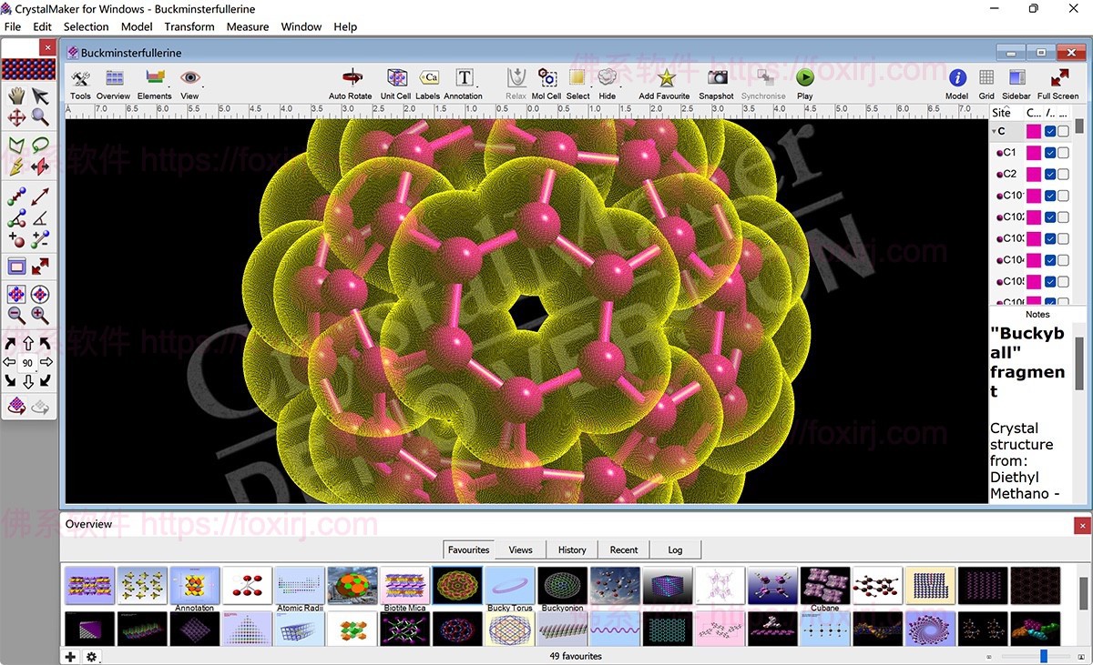
Task: Click the plus button in Overview panel
Action: pos(70,656)
